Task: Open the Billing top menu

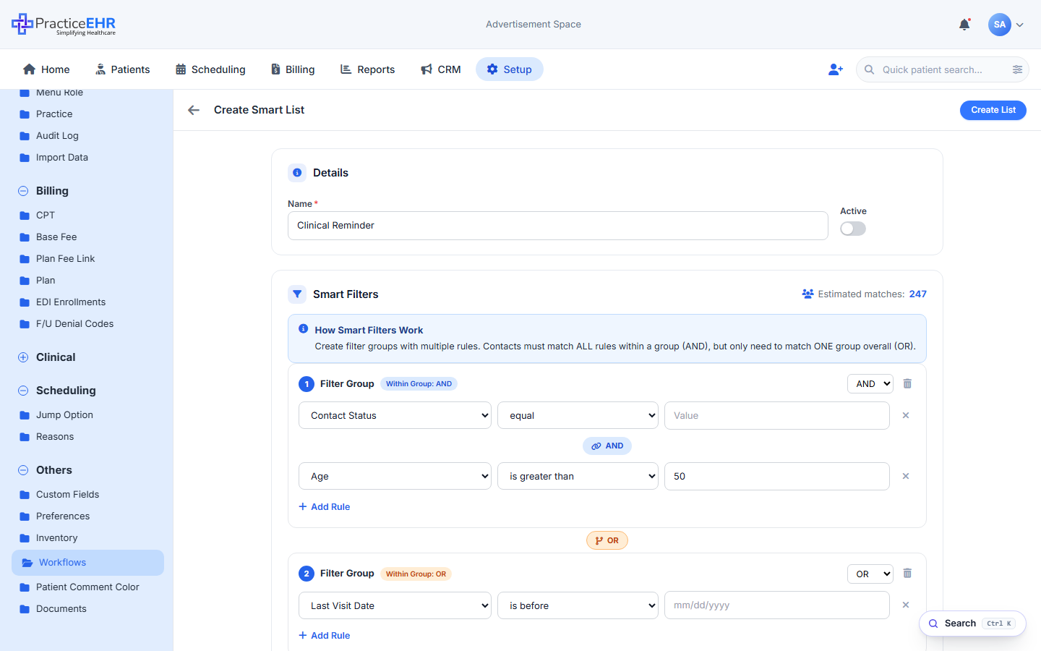Action: 293,69
